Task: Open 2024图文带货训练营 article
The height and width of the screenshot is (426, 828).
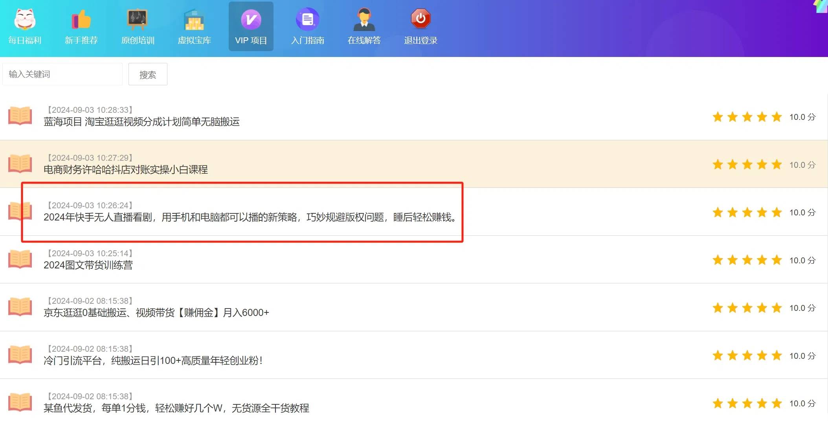Action: point(88,265)
